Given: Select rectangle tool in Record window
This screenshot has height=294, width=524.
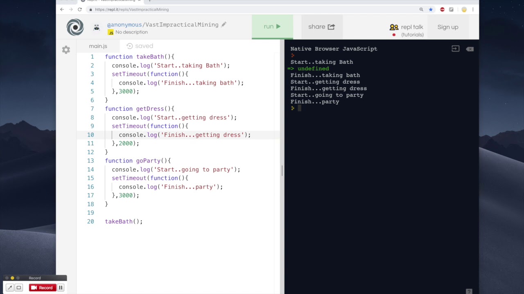Looking at the screenshot, I should pyautogui.click(x=18, y=287).
